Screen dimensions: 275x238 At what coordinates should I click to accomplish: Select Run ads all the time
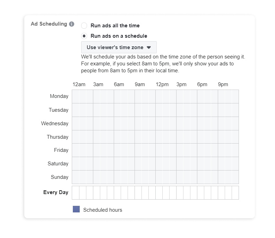click(x=84, y=26)
